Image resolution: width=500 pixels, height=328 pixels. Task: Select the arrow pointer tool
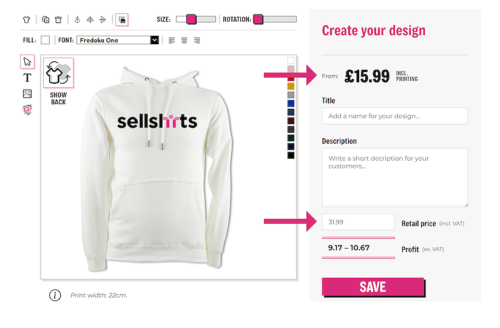[27, 62]
